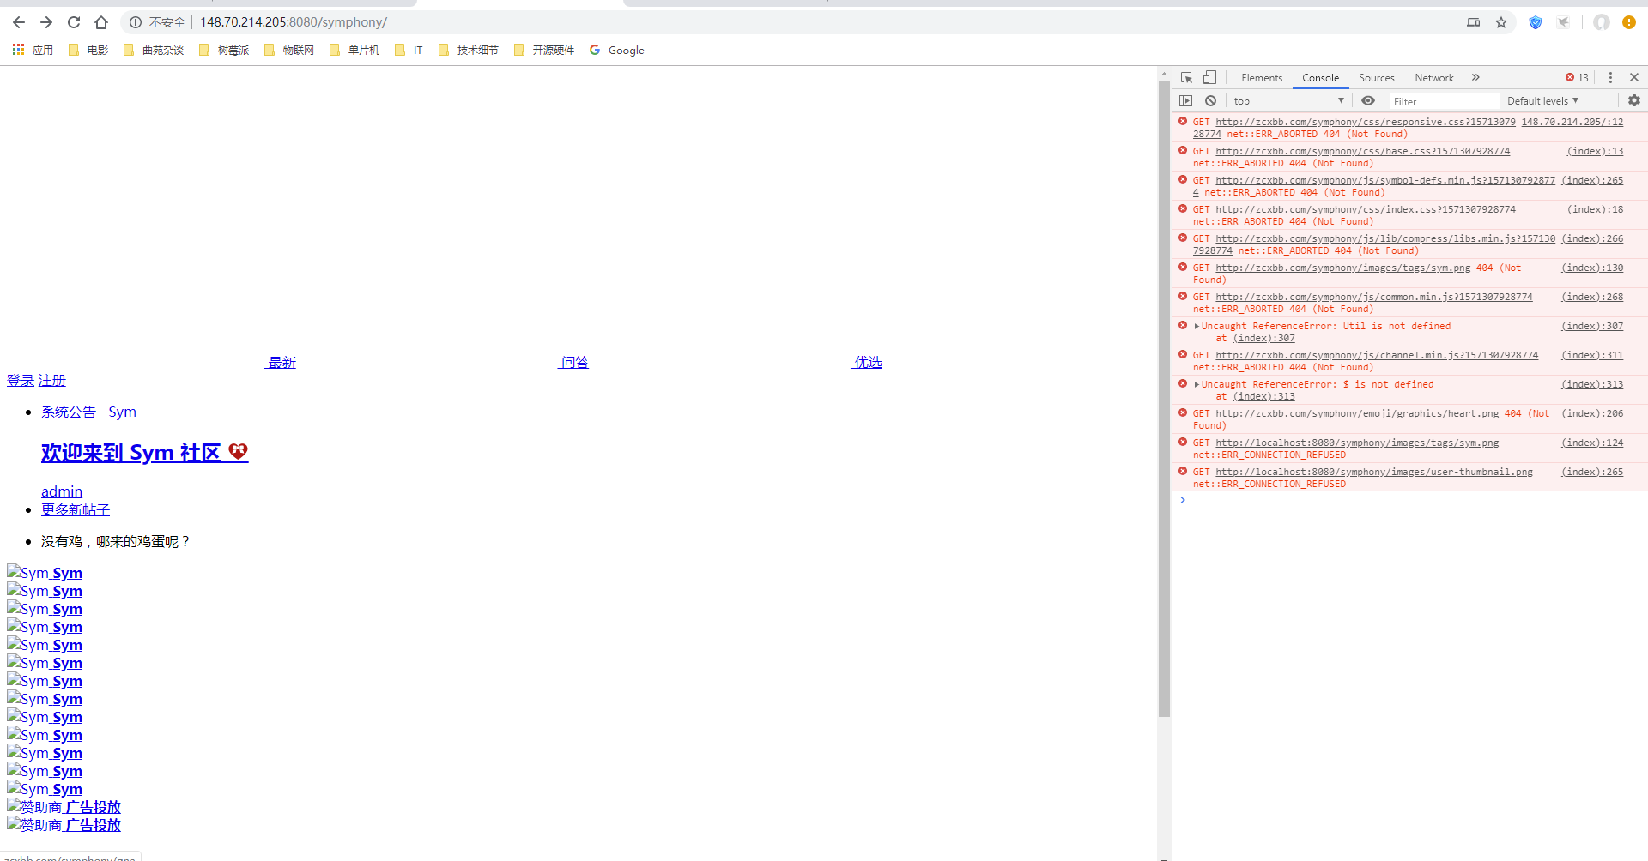Click the console input prompt
Image resolution: width=1648 pixels, height=861 pixels.
pyautogui.click(x=1415, y=500)
